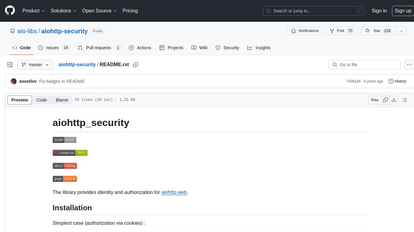The width and height of the screenshot is (414, 232).
Task: Select the Code view
Action: click(x=42, y=100)
